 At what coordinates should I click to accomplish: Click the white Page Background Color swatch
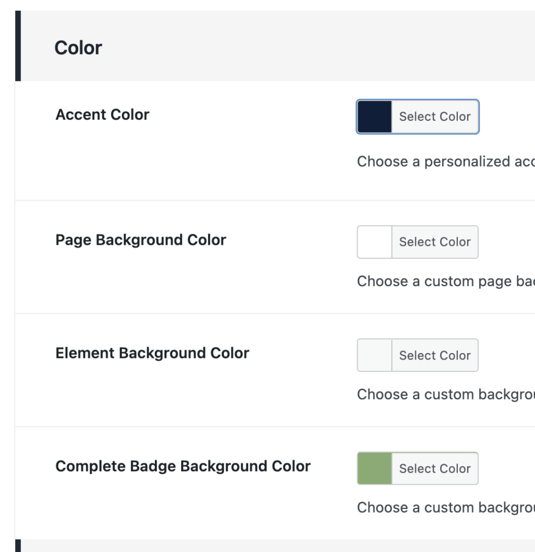pyautogui.click(x=374, y=242)
